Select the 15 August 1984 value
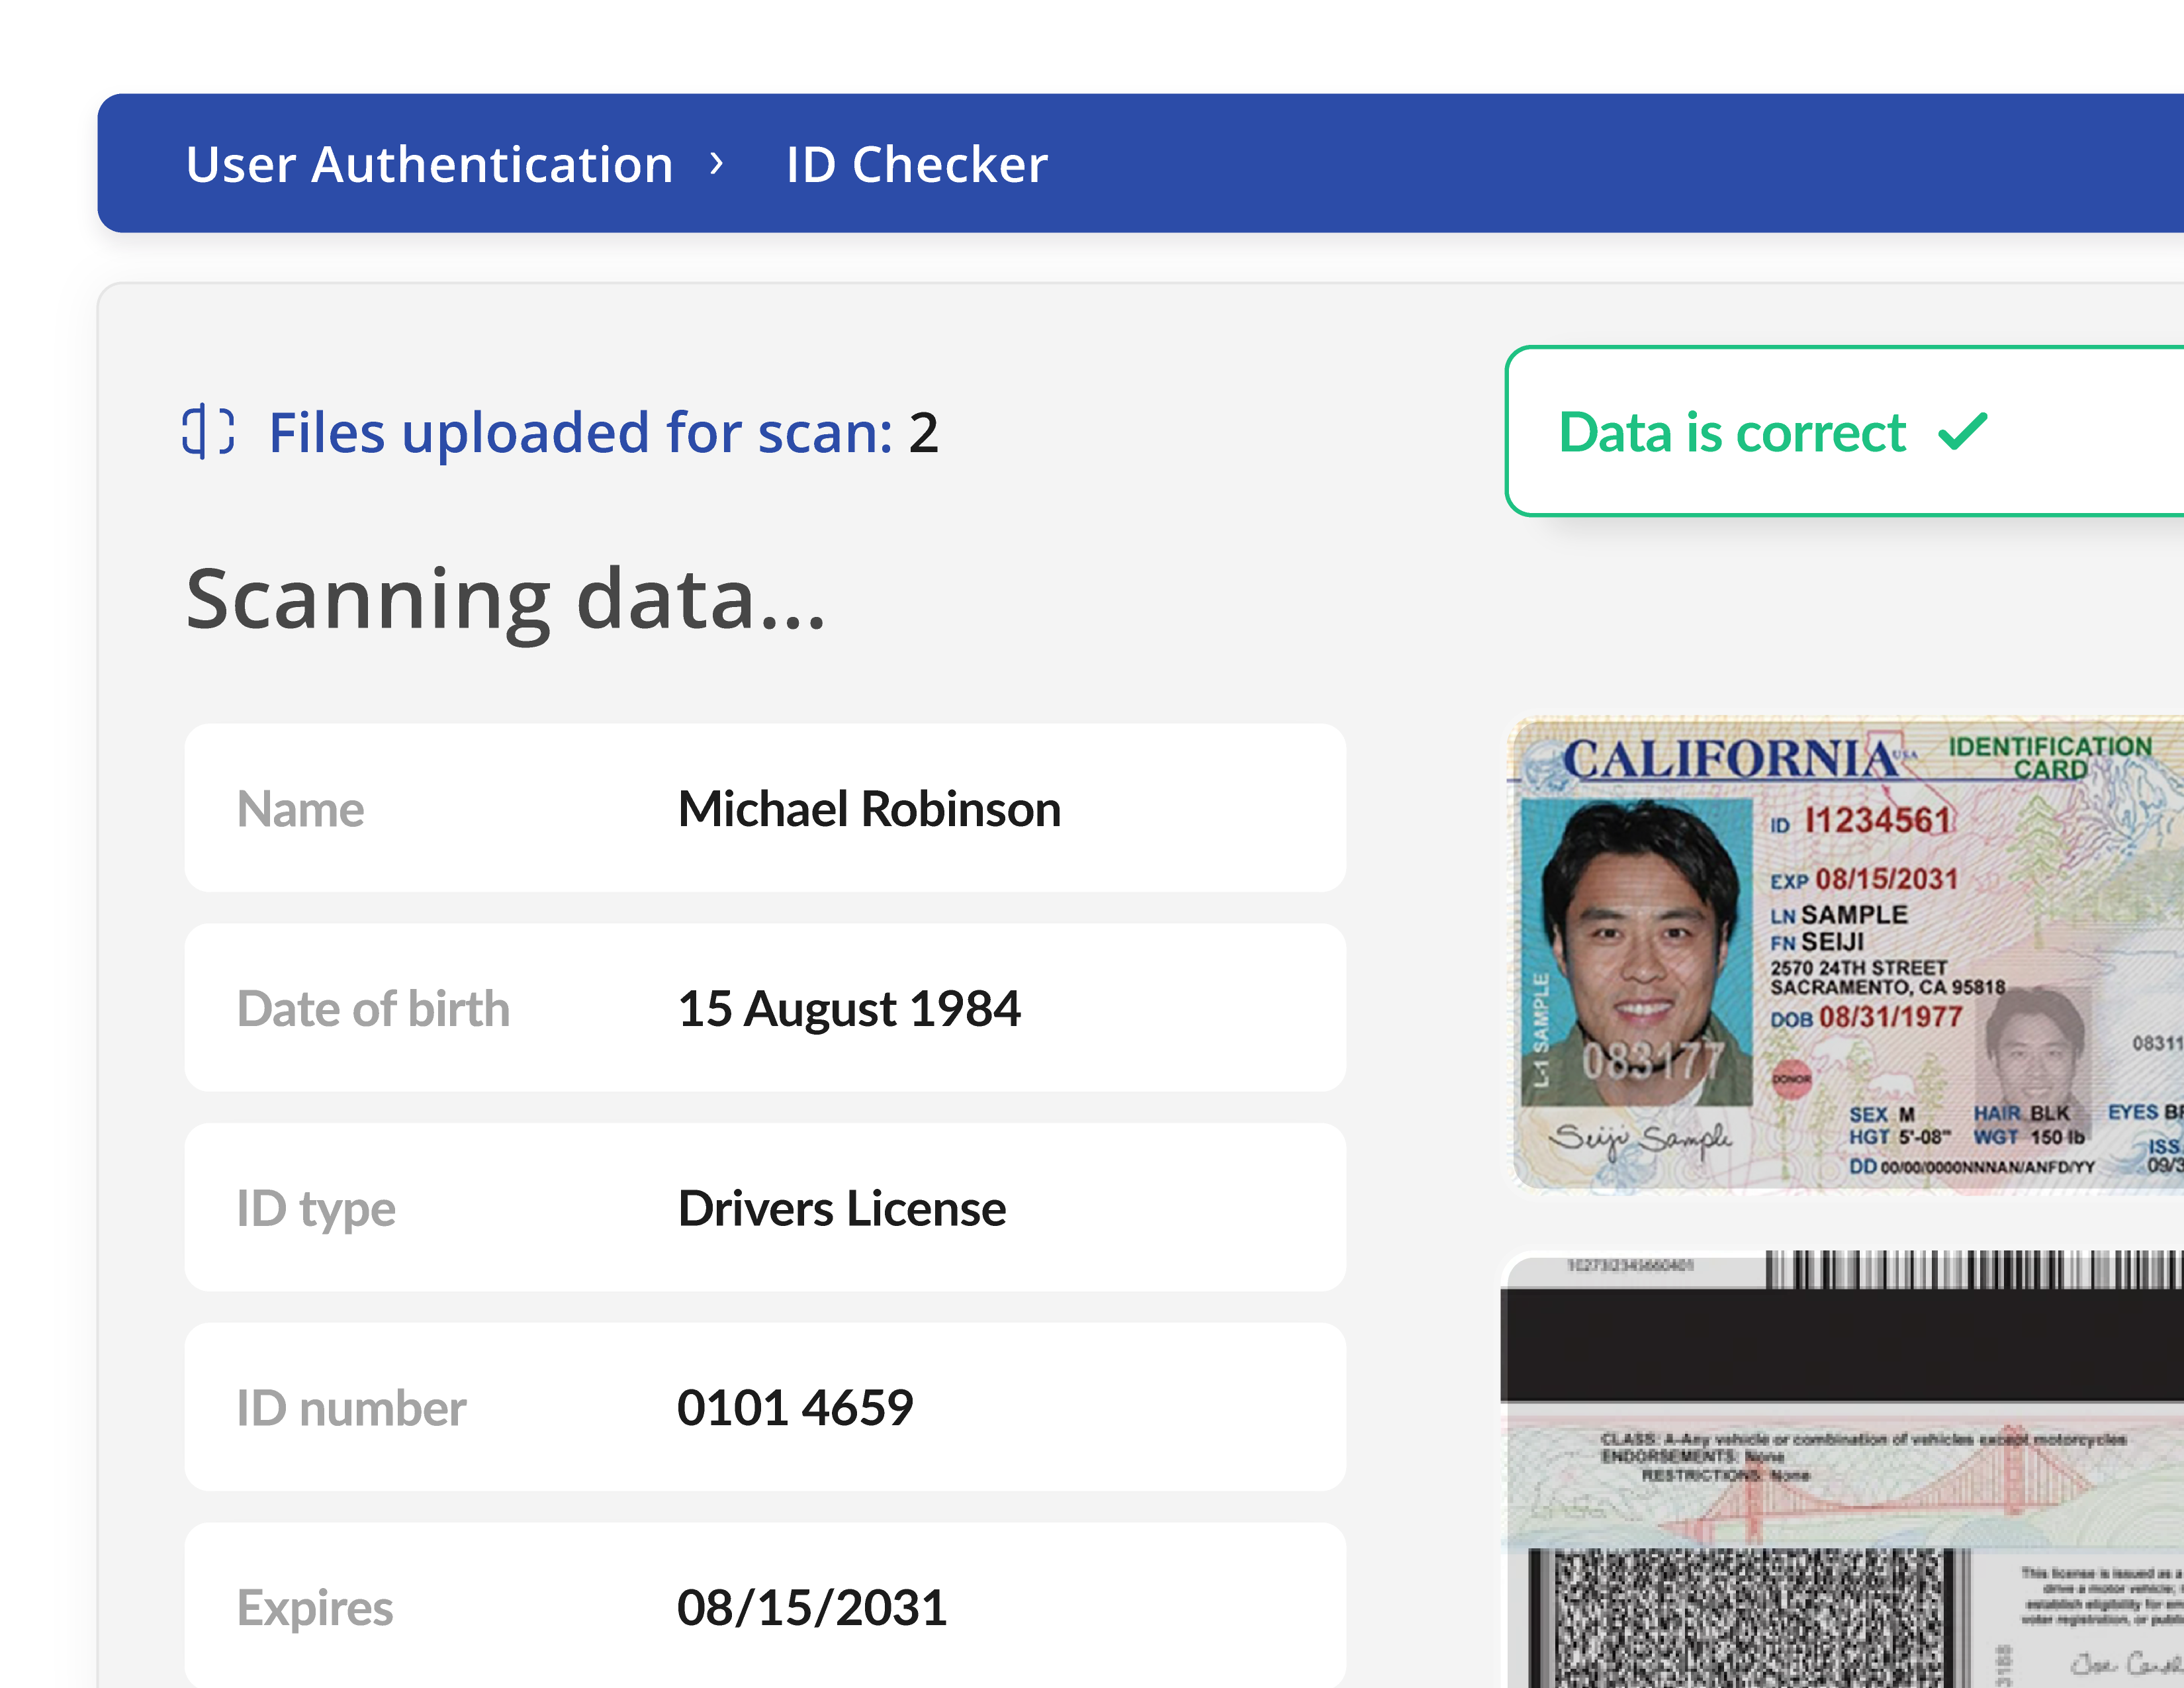 [x=849, y=1008]
